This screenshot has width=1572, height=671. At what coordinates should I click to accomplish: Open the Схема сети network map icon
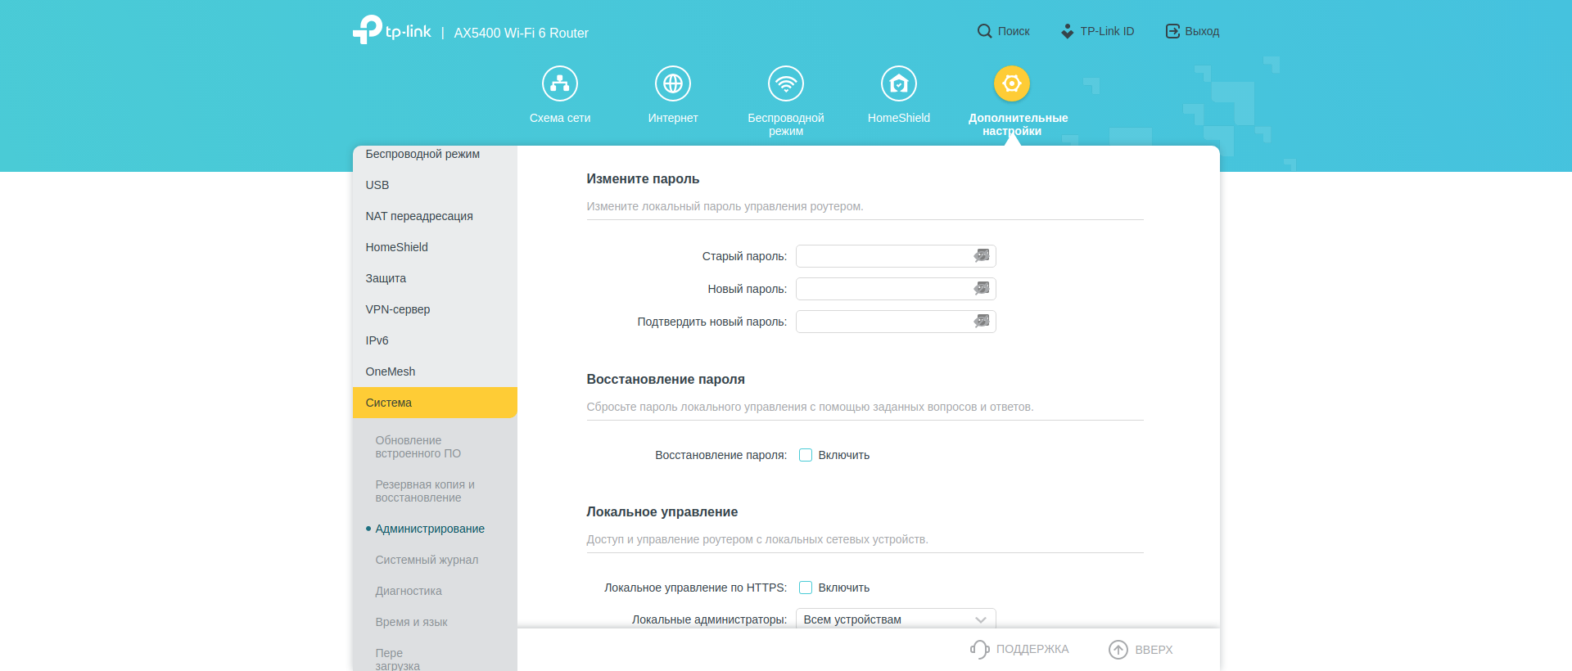click(x=559, y=83)
